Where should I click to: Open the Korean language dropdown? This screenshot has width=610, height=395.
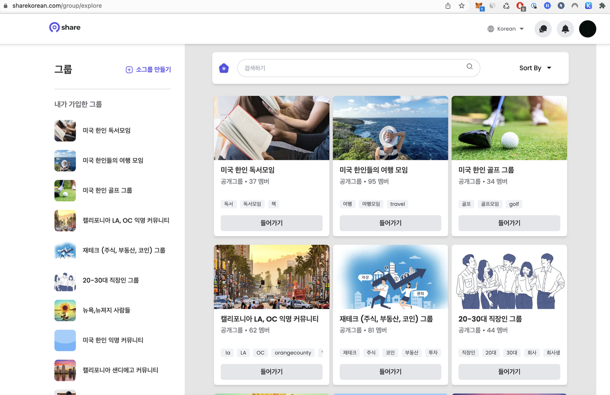click(506, 29)
